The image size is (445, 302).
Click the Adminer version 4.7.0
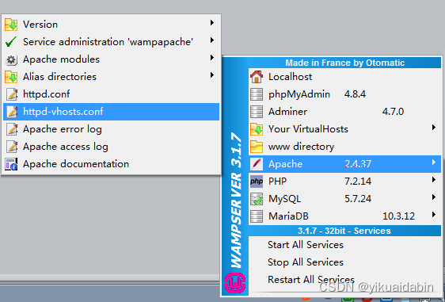393,112
